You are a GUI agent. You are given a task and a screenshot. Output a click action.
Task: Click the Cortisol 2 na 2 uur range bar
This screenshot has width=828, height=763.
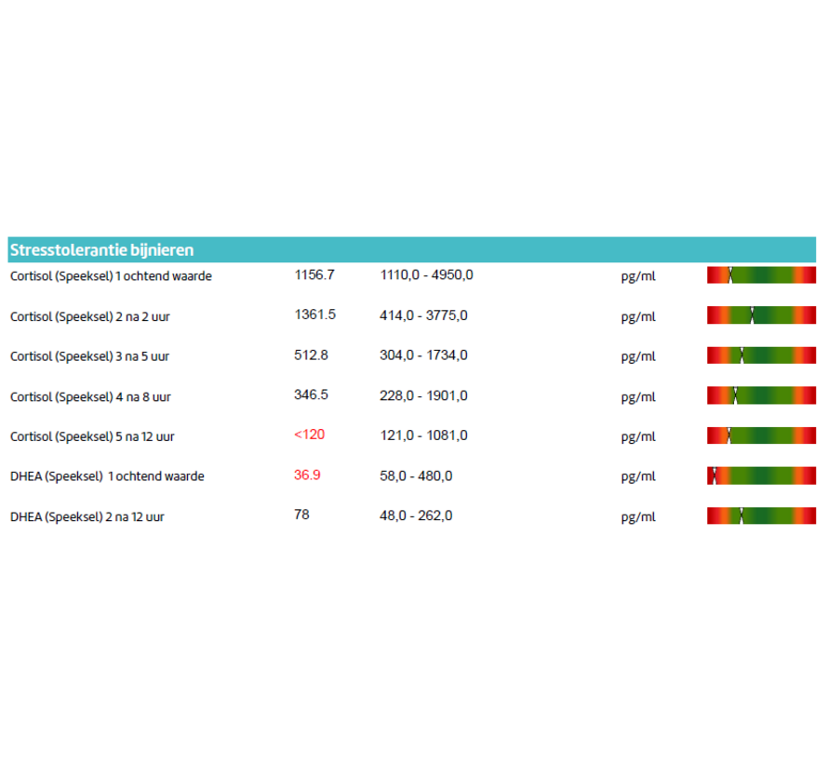761,315
